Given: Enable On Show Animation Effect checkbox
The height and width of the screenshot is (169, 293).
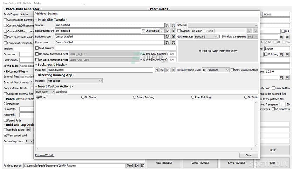Looking at the screenshot, I should click(37, 54).
